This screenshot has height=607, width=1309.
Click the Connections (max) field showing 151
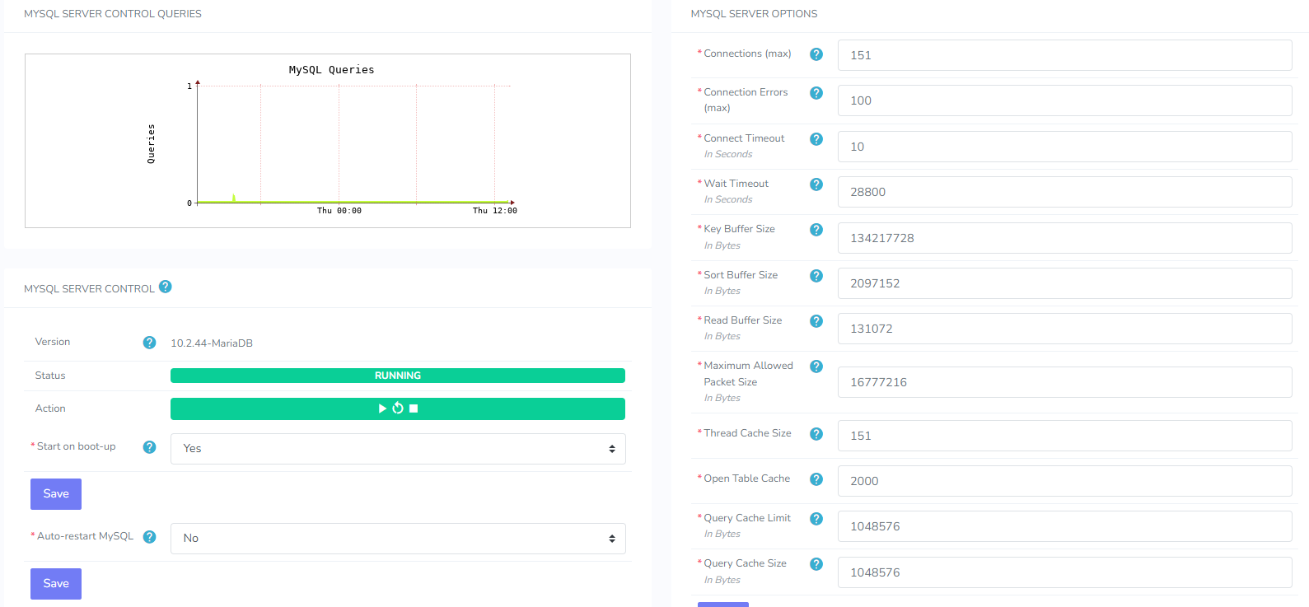tap(1065, 55)
